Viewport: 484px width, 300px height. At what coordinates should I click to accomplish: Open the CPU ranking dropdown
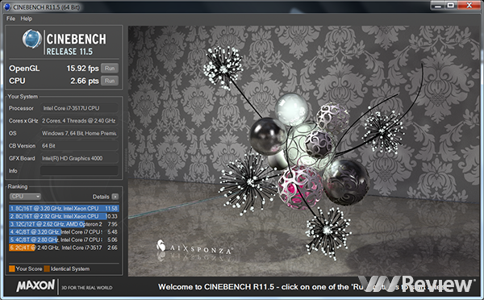click(25, 196)
